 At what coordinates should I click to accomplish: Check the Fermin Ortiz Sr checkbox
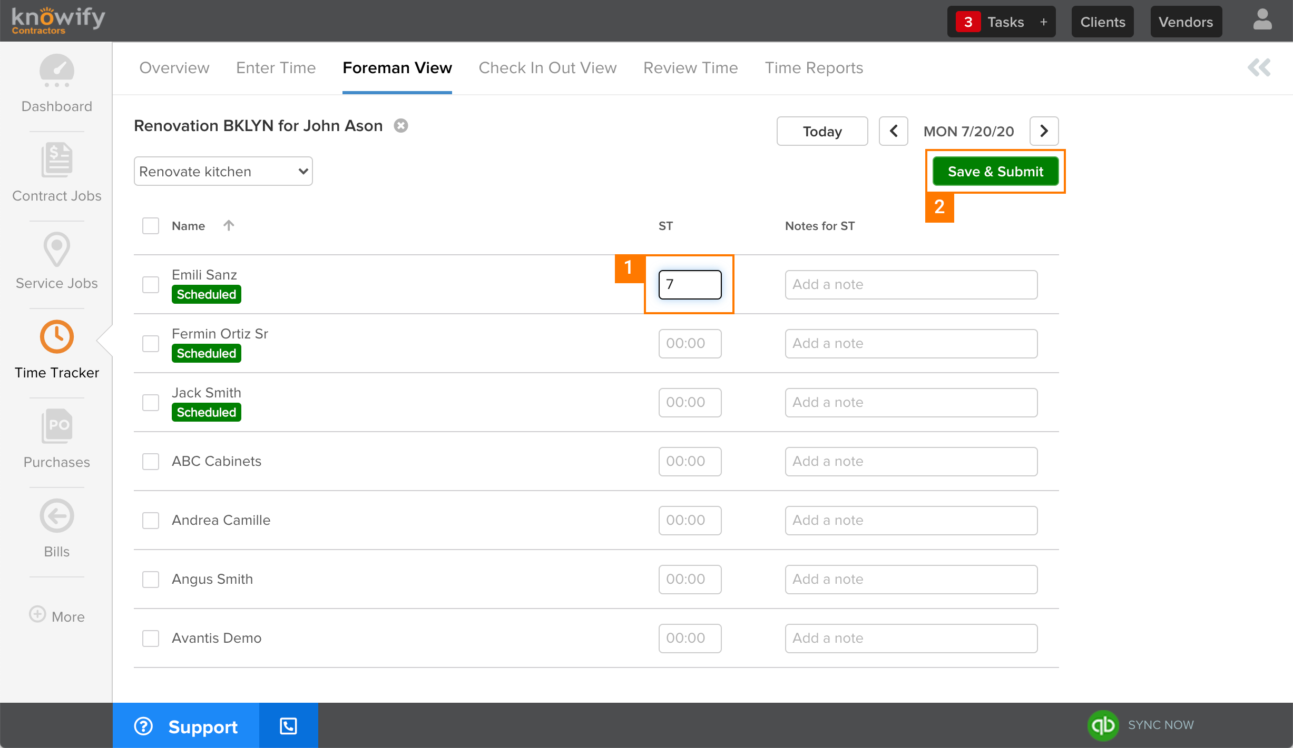(x=151, y=344)
